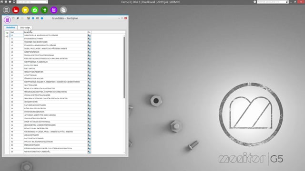Viewport: 305px width, 171px height.
Task: Open document icon for row 30 HUVUDINTÄKTER
Action: [89, 102]
